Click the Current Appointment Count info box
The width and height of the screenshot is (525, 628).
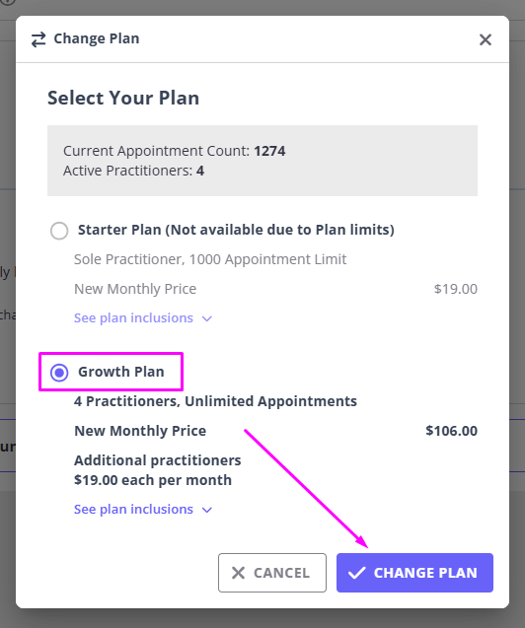(262, 161)
